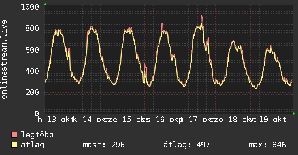Click the 'max: 846' statistic
This screenshot has height=155, width=298.
tap(267, 145)
